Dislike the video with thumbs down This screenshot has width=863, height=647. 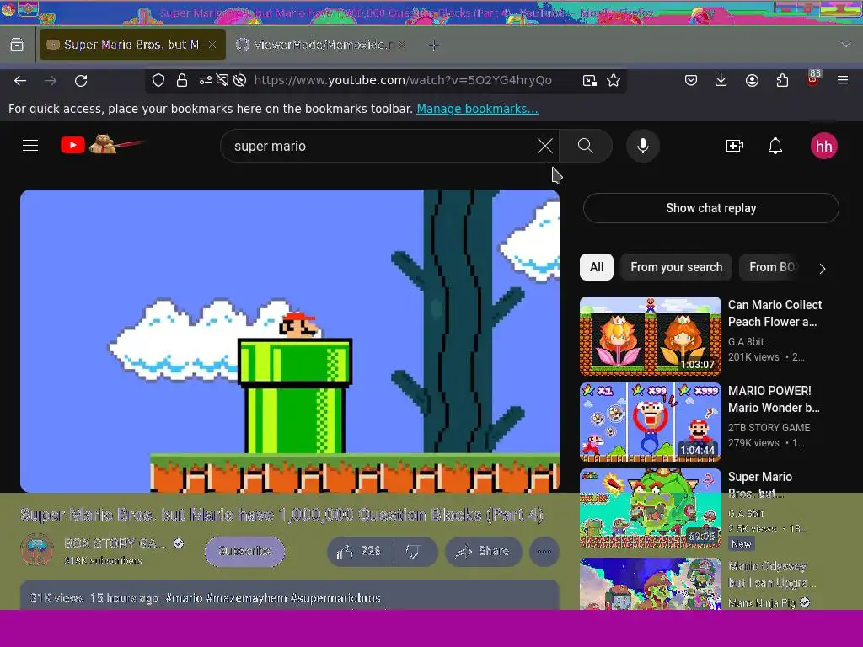tap(414, 551)
